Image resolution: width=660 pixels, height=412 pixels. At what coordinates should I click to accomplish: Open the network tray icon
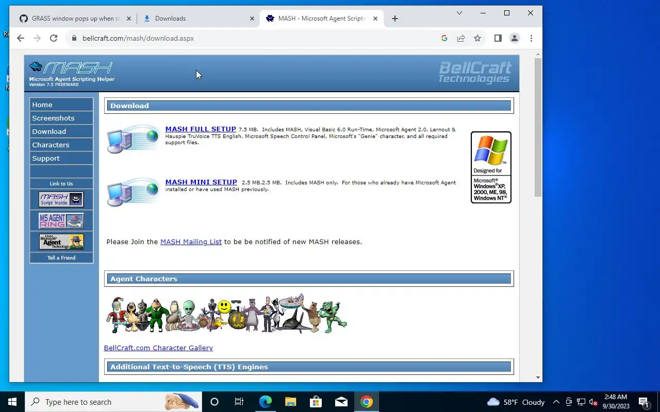click(x=581, y=402)
